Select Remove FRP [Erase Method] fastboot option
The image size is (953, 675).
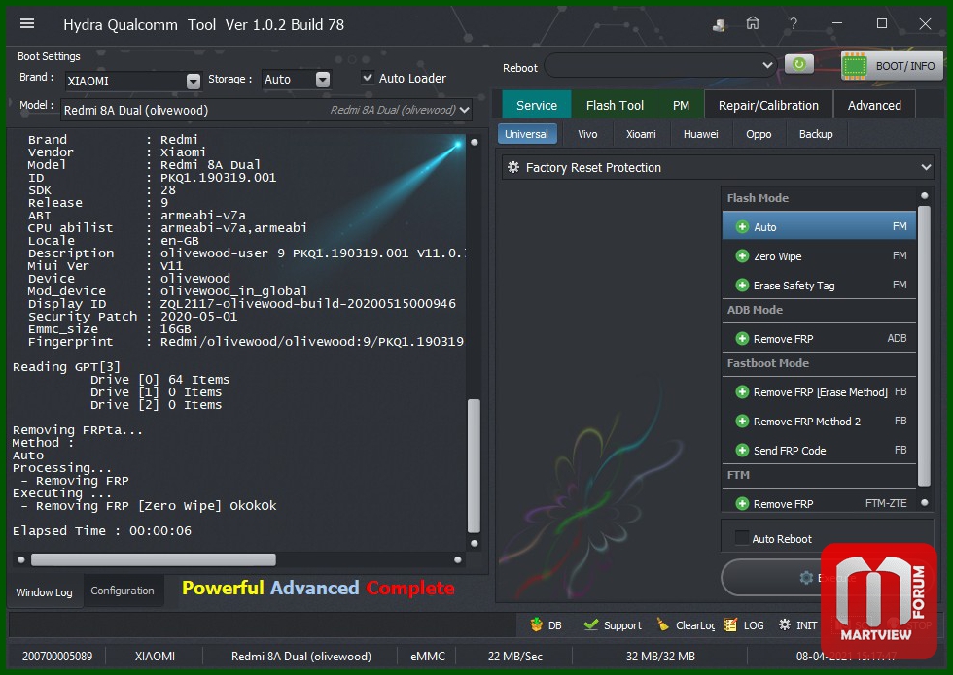tap(819, 391)
